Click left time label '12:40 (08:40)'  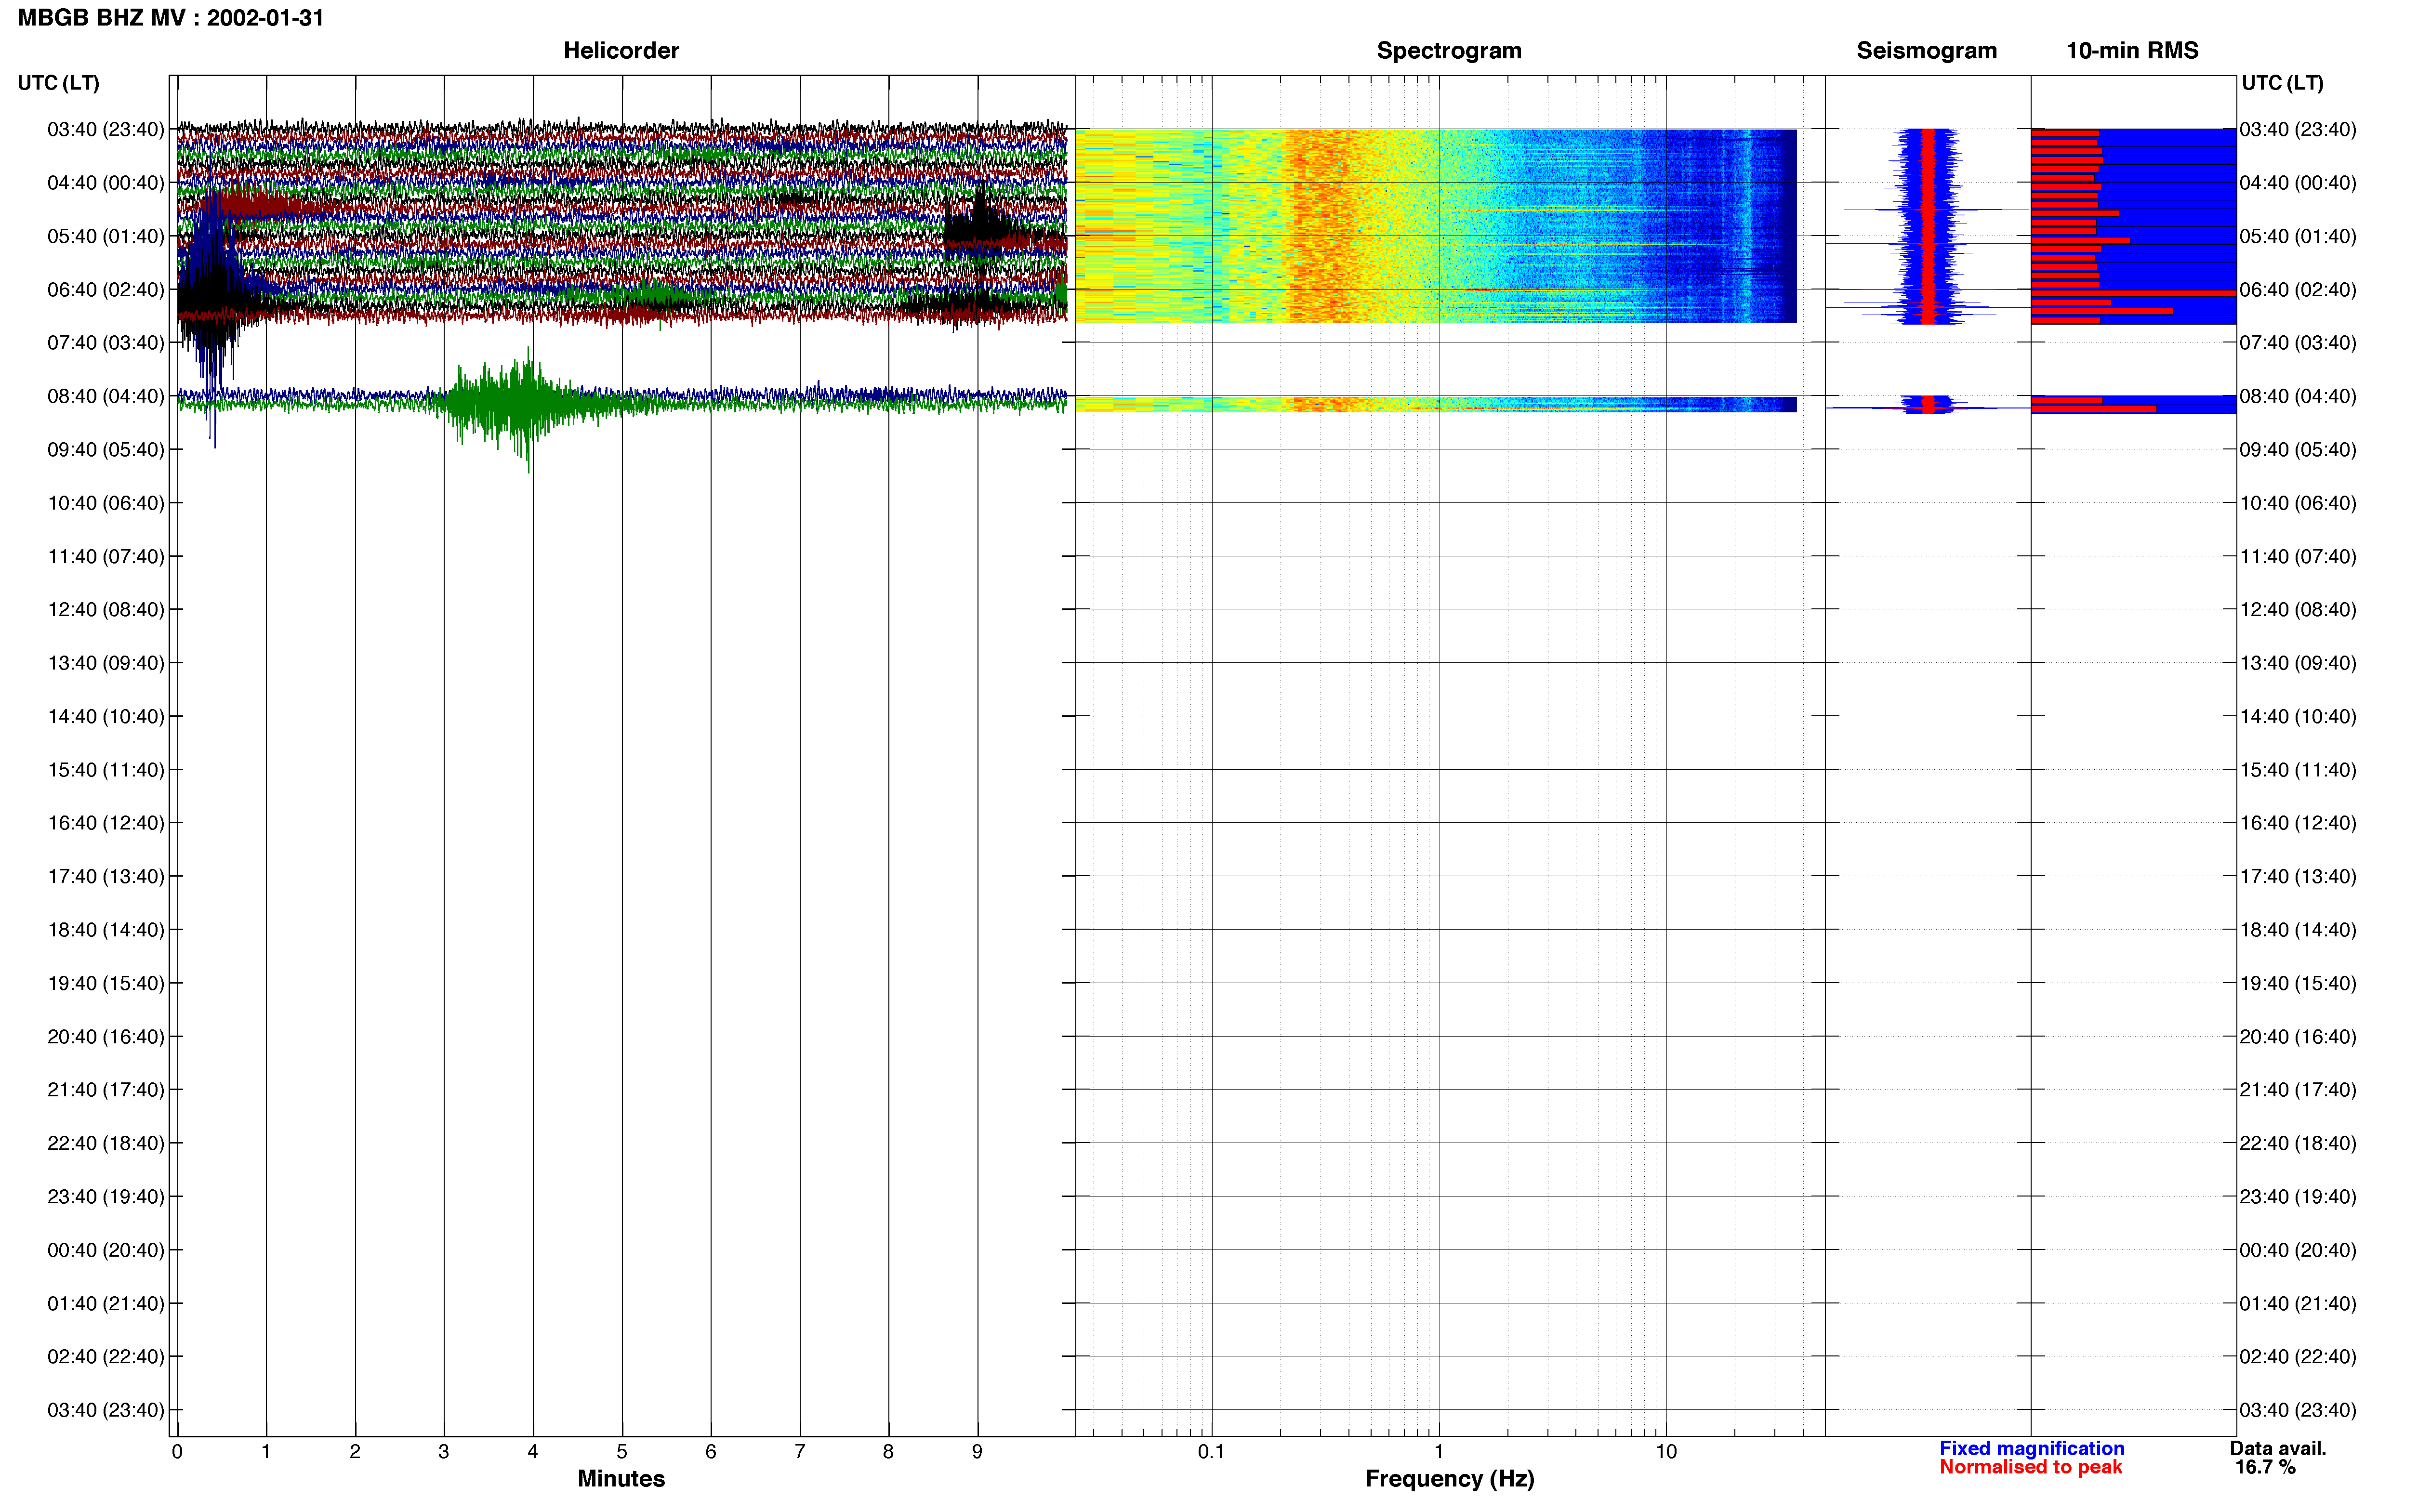point(106,610)
